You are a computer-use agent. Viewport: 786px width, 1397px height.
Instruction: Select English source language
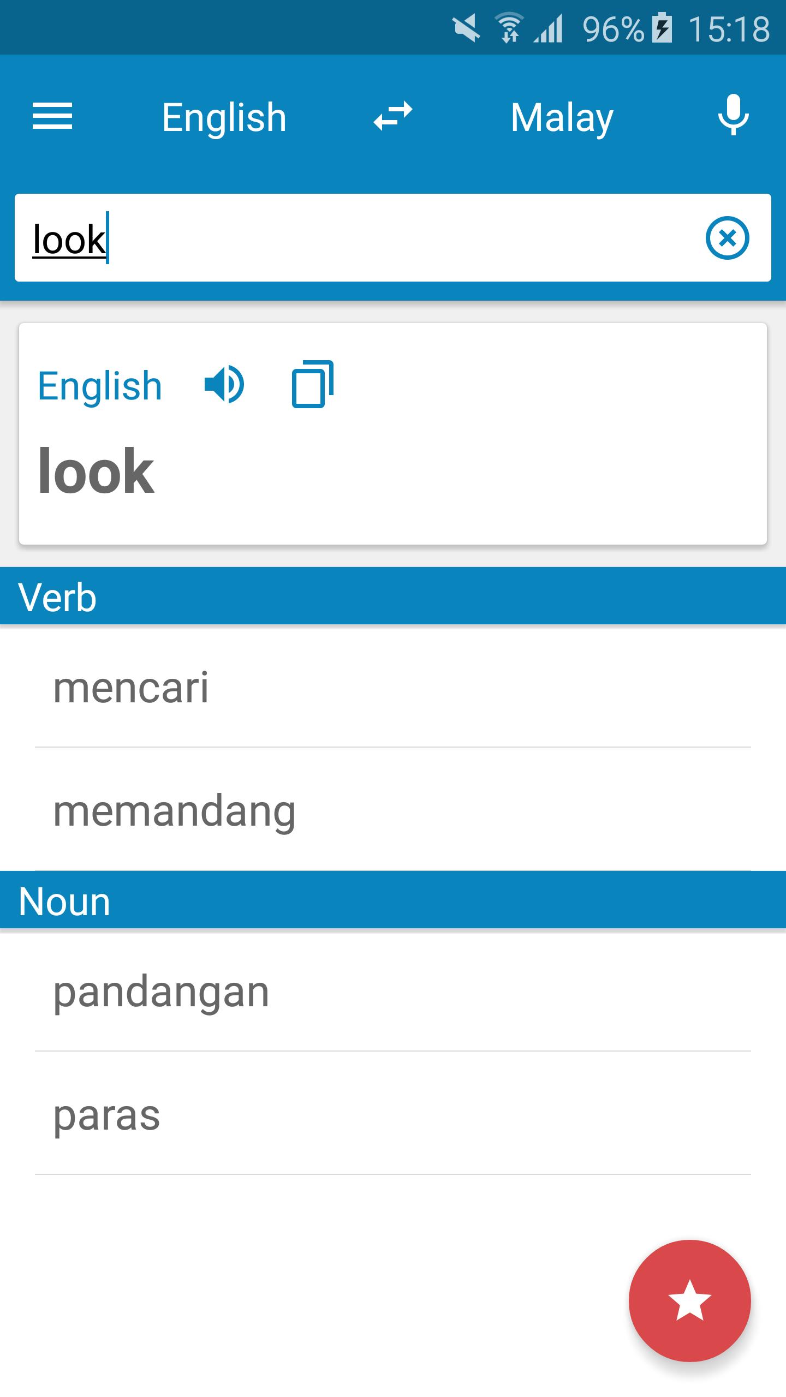pos(224,117)
